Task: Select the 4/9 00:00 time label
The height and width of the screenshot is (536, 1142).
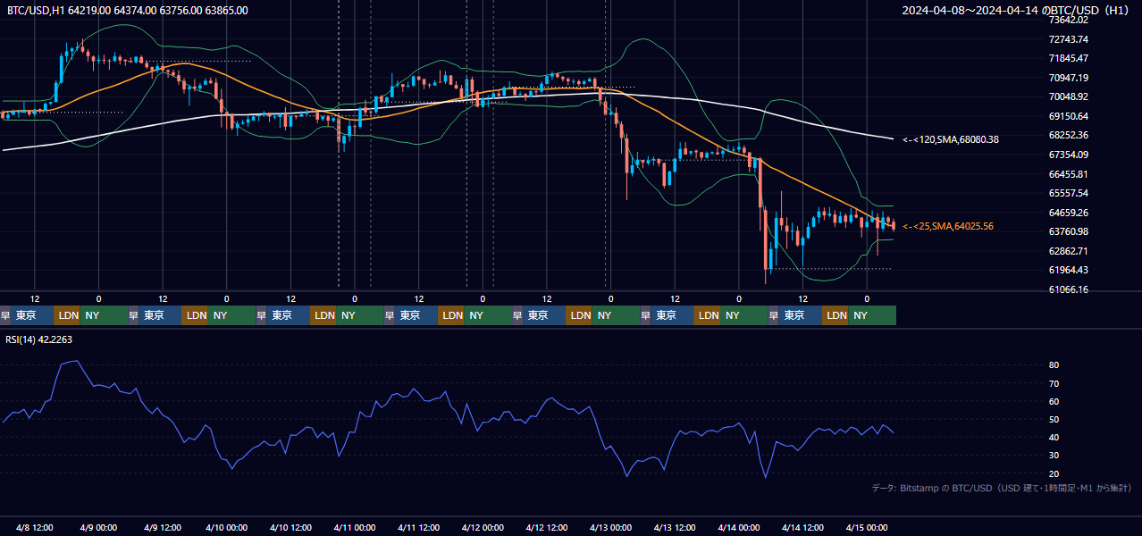Action: pyautogui.click(x=99, y=527)
